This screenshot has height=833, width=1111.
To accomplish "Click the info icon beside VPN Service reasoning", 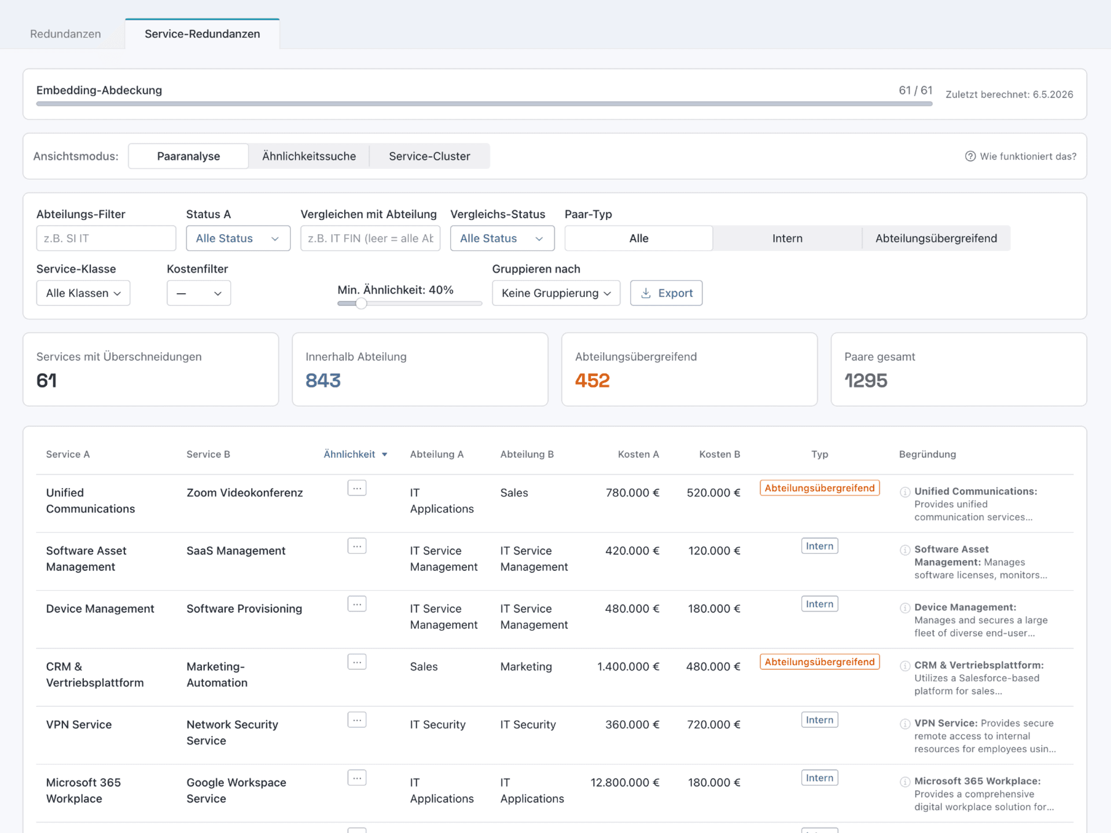I will pos(905,724).
